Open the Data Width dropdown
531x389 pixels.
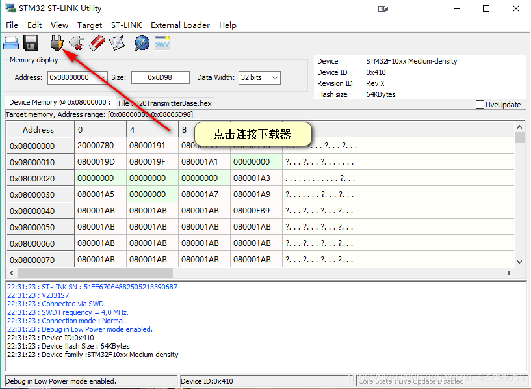click(275, 77)
